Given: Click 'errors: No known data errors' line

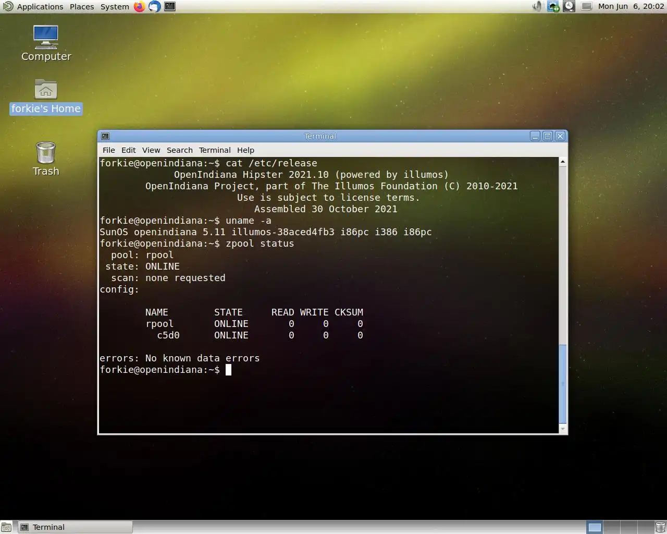Looking at the screenshot, I should click(x=180, y=358).
